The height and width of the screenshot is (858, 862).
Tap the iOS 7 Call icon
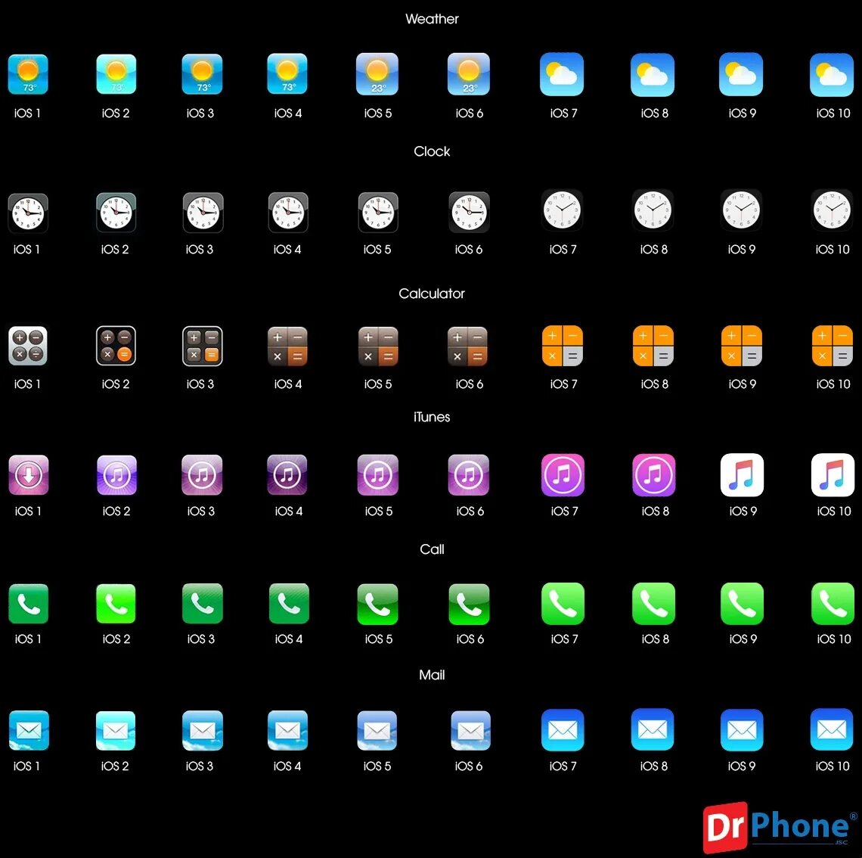tap(563, 604)
